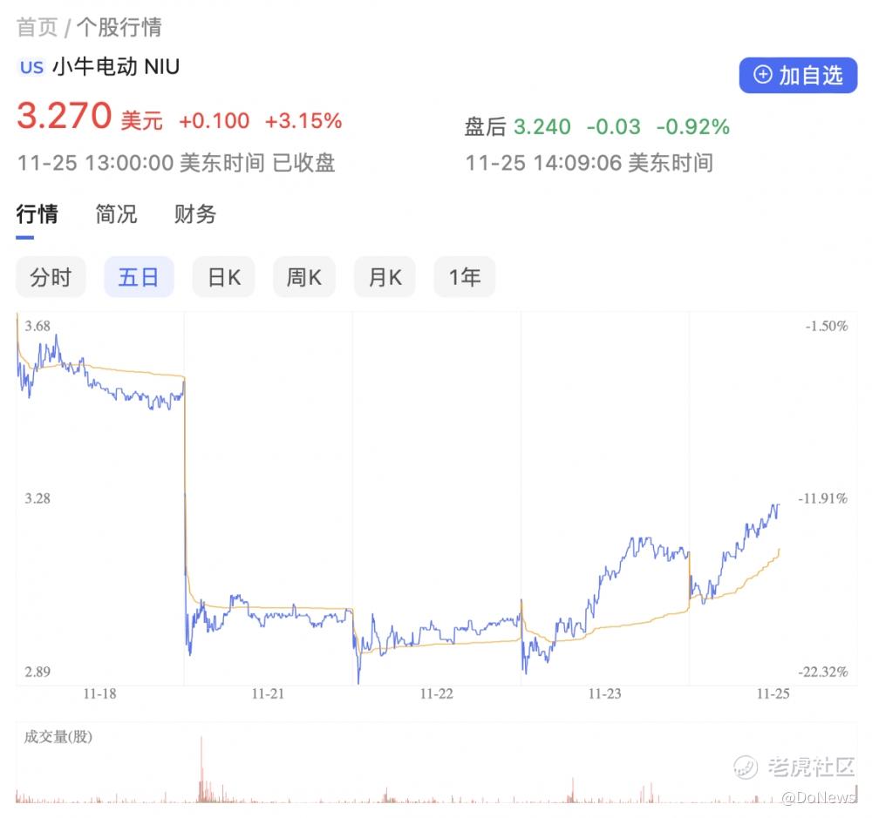Screen dimensions: 872x818
Task: Switch to the 简况 tab
Action: (116, 214)
